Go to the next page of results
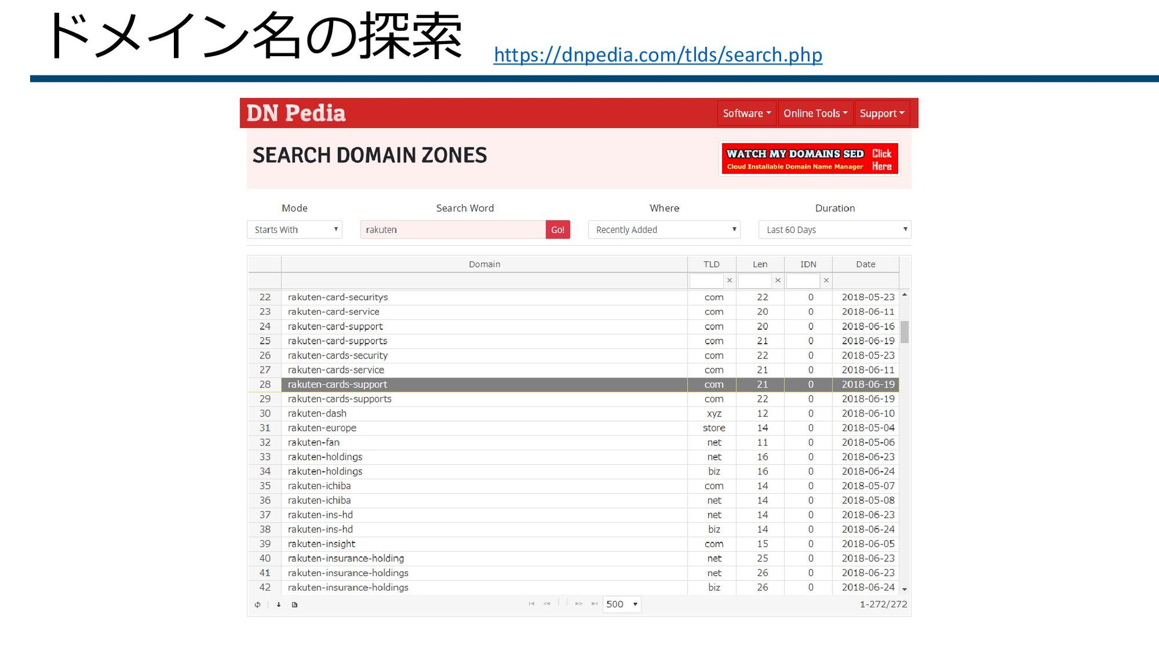 tap(578, 604)
